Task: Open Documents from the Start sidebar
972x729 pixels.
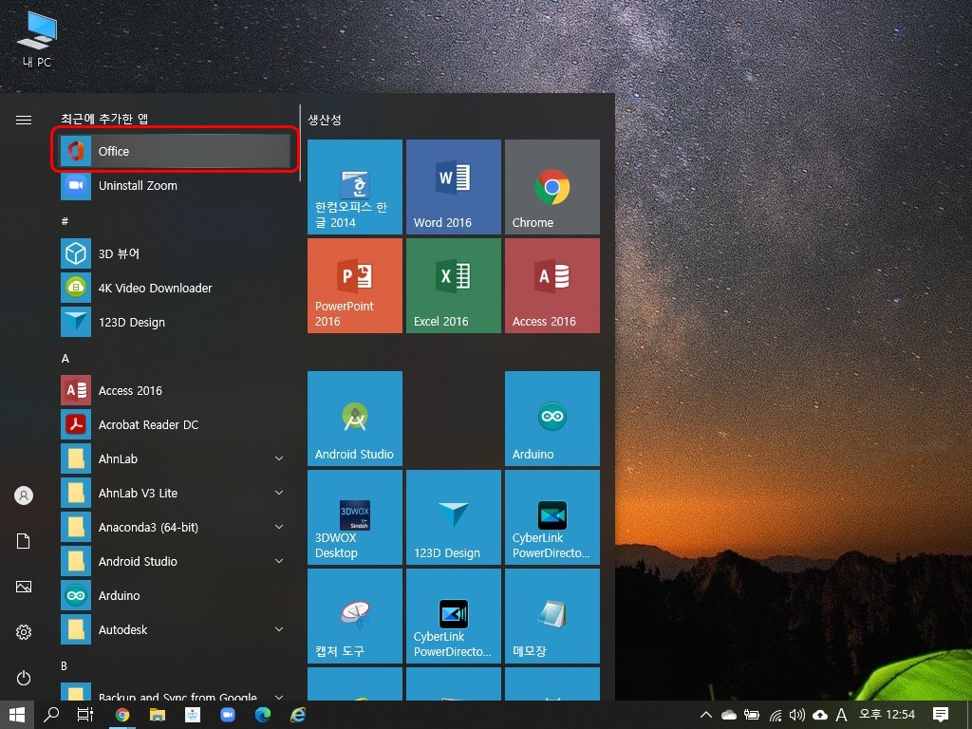Action: (24, 541)
